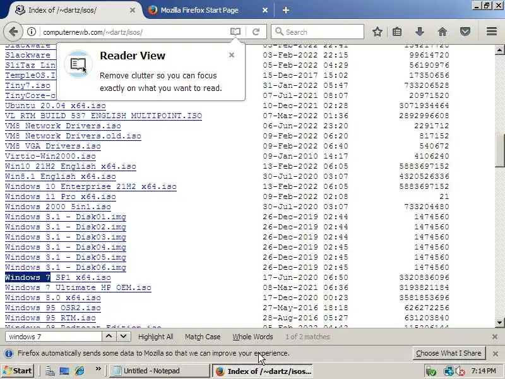Bookmark this page with the star icon
This screenshot has width=505, height=379.
(377, 32)
